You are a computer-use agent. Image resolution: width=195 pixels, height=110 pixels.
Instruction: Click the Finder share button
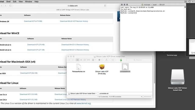click(x=106, y=60)
